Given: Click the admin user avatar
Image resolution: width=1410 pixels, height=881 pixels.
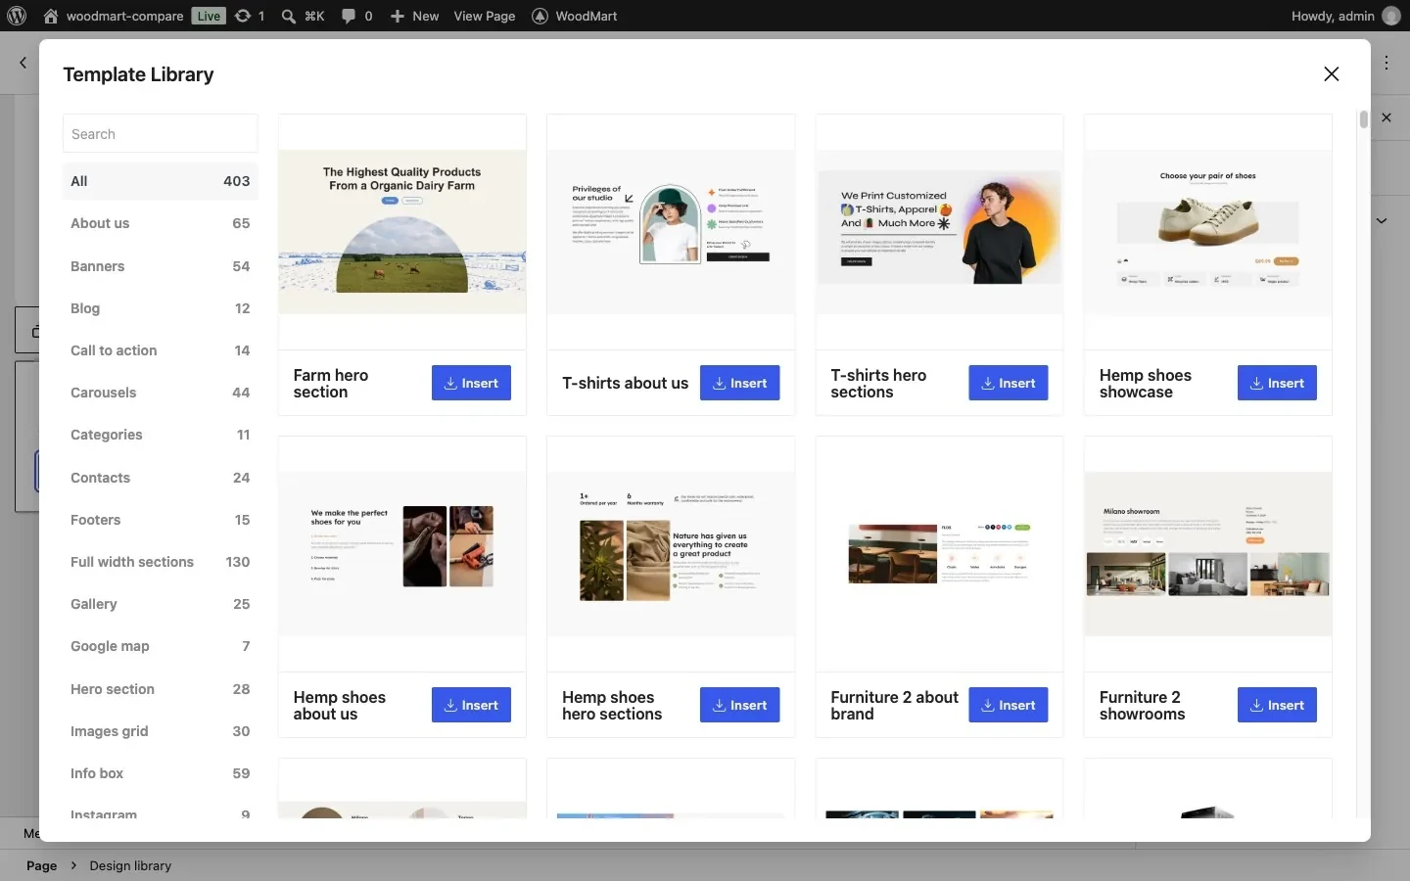Looking at the screenshot, I should (1390, 16).
